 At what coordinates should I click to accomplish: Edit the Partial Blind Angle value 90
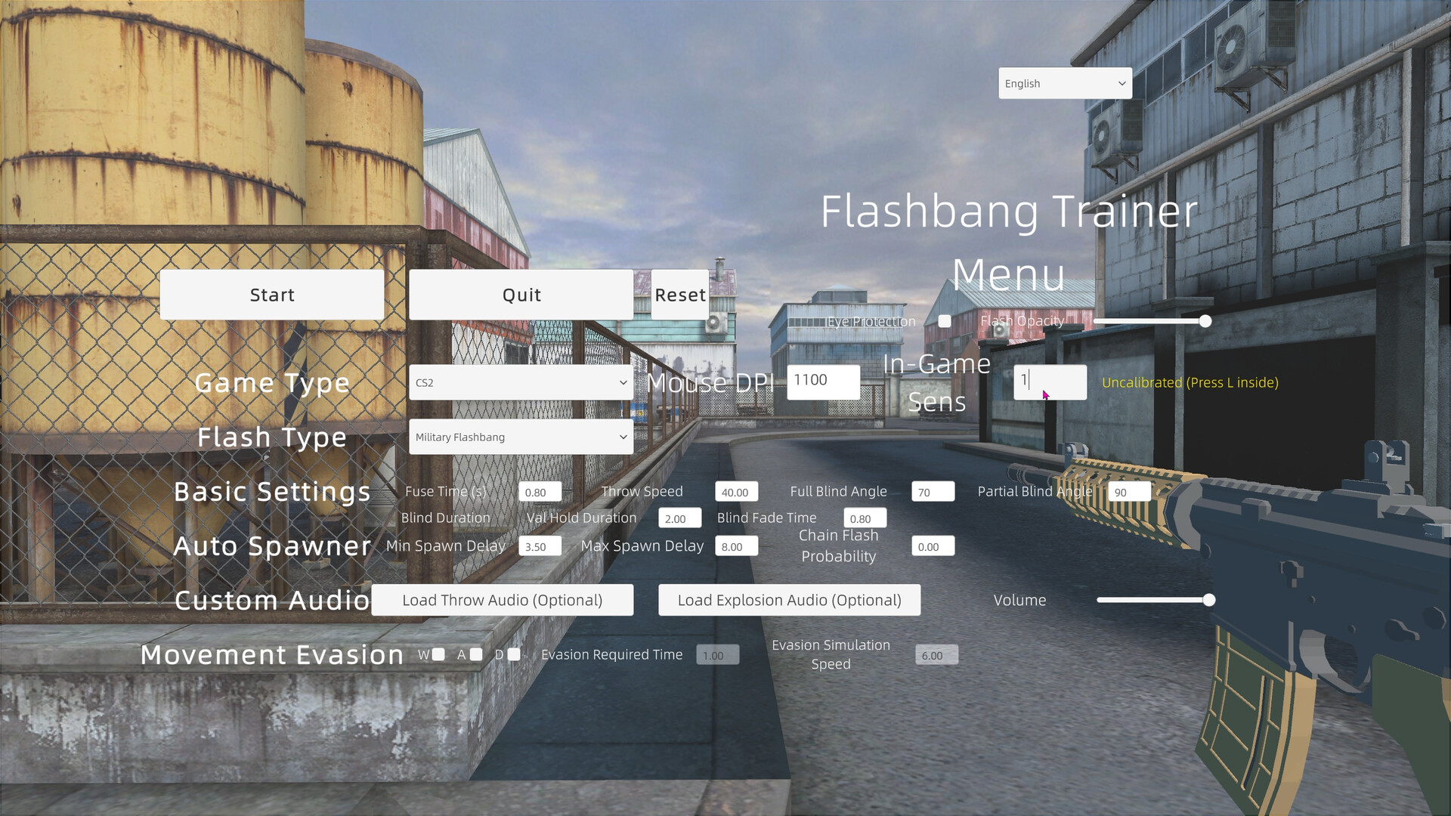click(x=1130, y=492)
